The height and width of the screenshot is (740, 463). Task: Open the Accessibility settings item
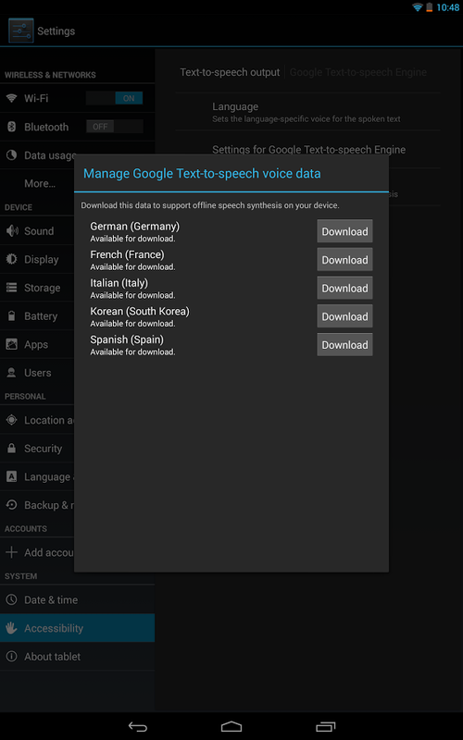[77, 628]
